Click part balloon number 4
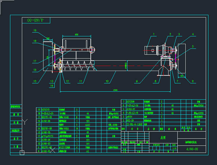217x165 pixels. 193,34
